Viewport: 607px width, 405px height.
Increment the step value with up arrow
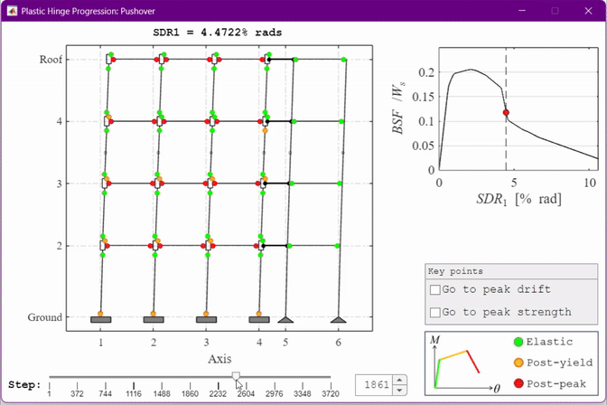[x=399, y=380]
